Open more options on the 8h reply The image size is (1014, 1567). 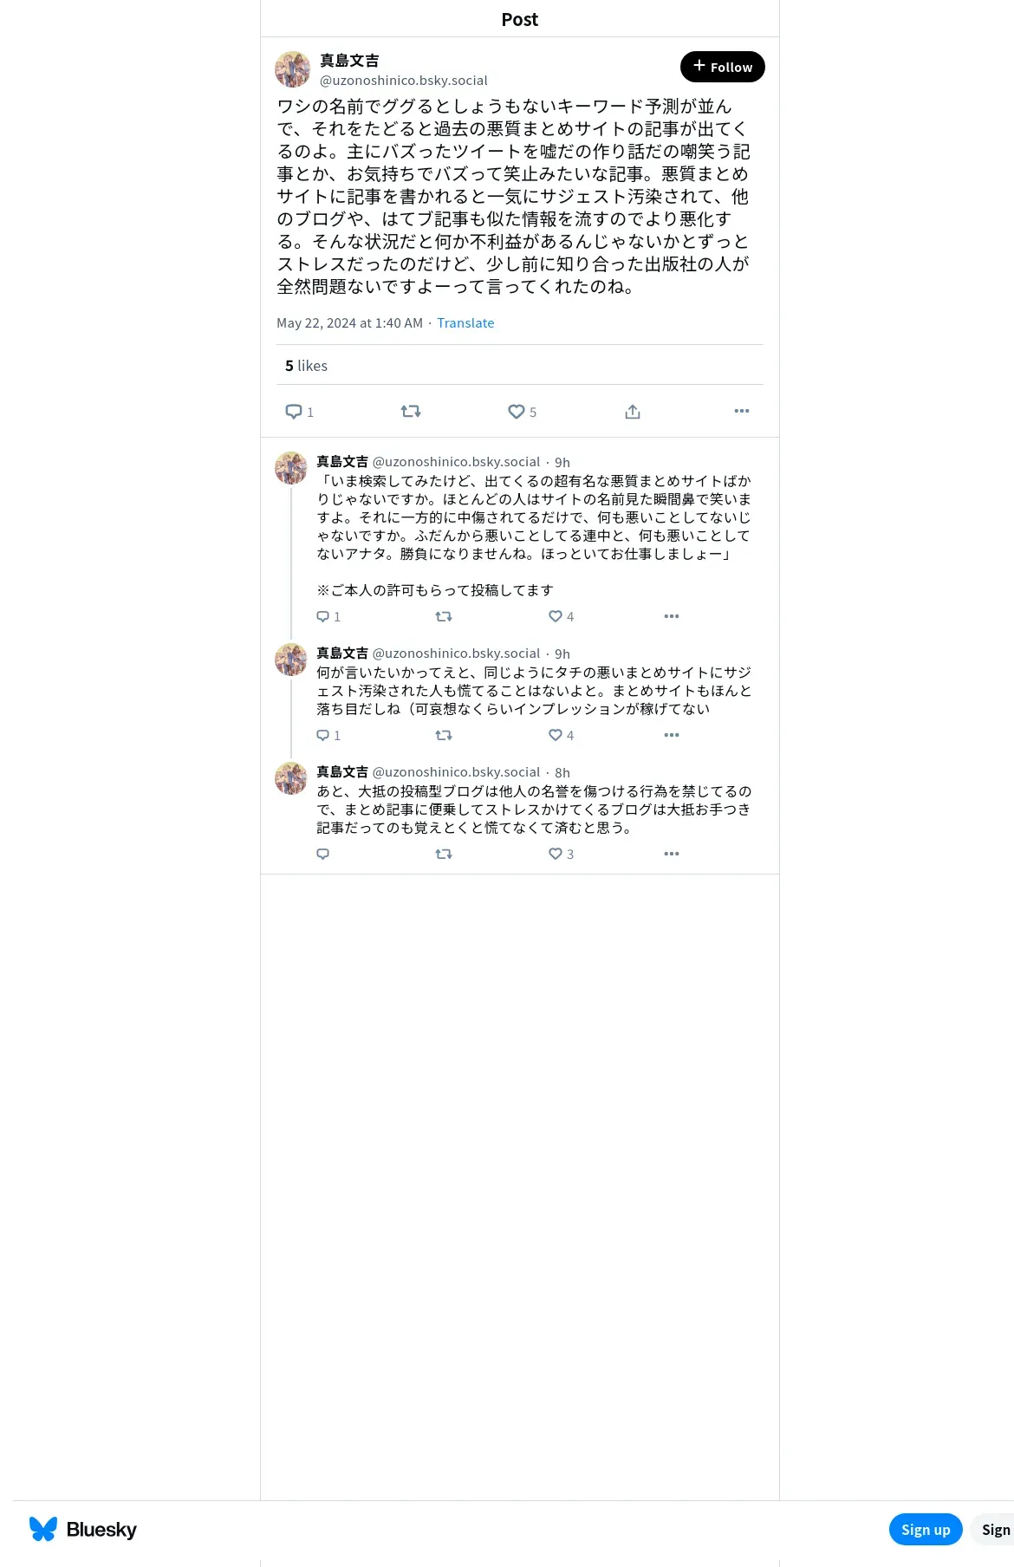pos(672,854)
